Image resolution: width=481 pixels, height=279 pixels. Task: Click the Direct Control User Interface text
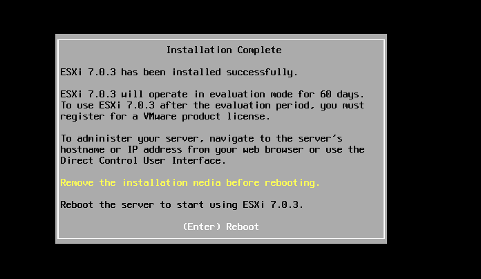143,161
